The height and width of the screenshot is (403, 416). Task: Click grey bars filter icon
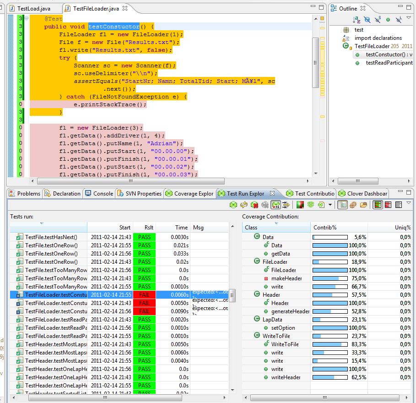tap(399, 205)
